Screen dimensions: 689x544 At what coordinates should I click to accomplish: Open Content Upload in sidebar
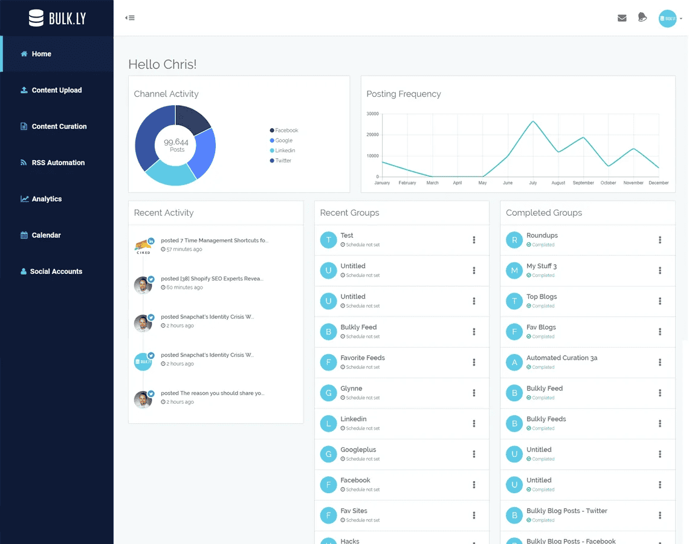[56, 90]
